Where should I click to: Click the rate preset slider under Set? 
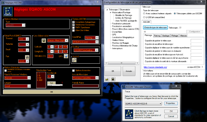pos(55,85)
